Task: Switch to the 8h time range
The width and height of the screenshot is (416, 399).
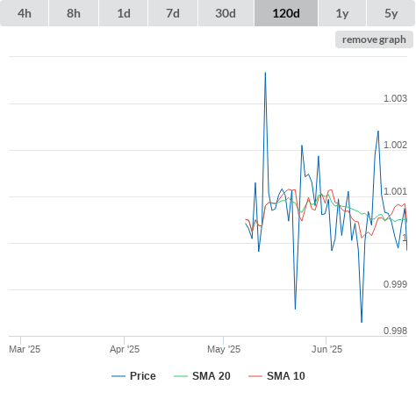Action: (74, 13)
